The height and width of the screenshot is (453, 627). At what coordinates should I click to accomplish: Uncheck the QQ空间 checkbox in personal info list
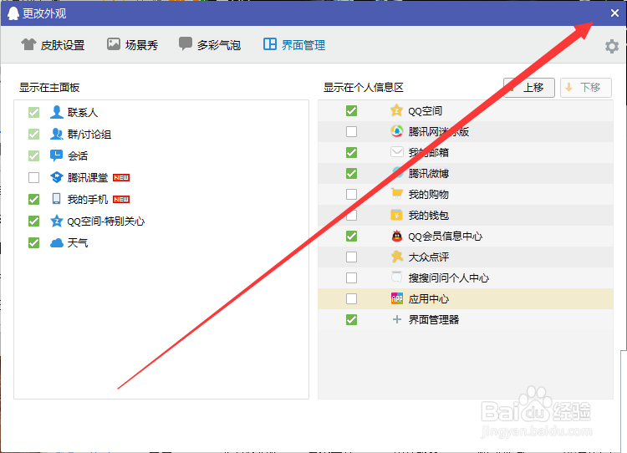coord(351,111)
